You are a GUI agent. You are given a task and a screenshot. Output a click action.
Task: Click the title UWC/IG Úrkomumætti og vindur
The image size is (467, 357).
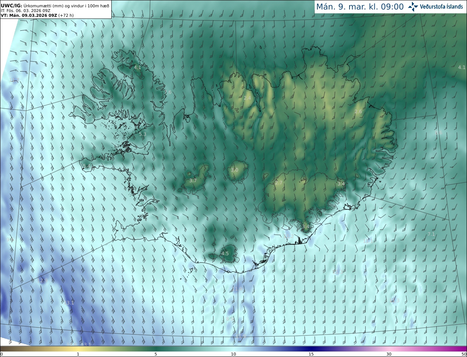click(55, 6)
